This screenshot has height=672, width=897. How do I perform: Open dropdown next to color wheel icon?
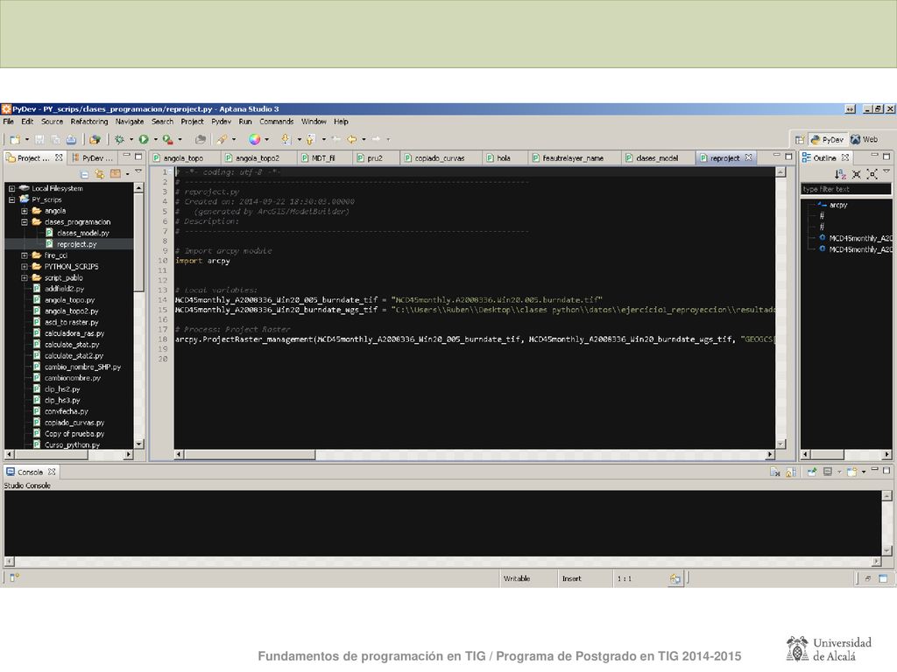coord(266,139)
